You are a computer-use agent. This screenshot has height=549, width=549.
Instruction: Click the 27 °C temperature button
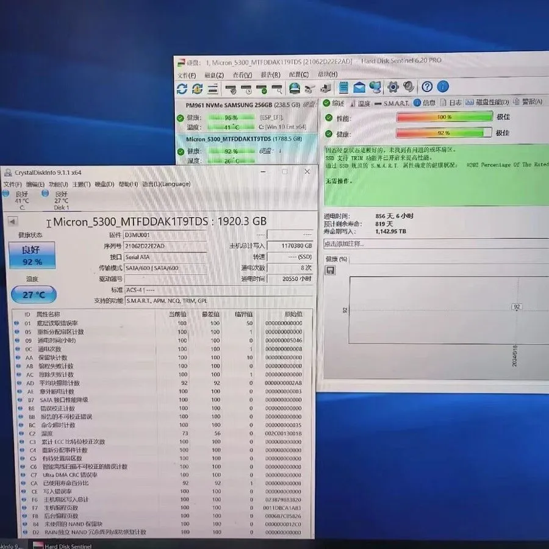[34, 295]
